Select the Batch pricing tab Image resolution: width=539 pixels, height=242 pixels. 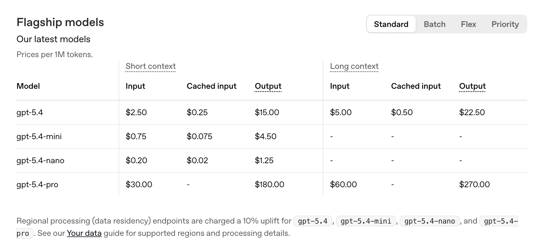click(434, 24)
